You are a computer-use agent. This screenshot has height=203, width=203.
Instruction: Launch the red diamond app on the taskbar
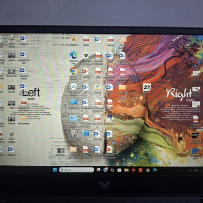click(133, 170)
